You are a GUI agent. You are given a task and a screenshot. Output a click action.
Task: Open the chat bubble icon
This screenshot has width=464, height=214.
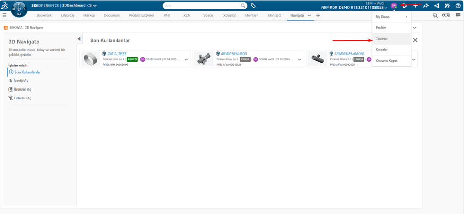458,15
